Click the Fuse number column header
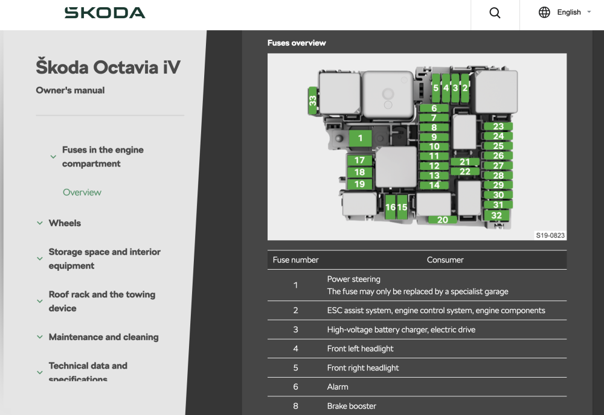Screen dimensions: 604x415 pyautogui.click(x=295, y=260)
